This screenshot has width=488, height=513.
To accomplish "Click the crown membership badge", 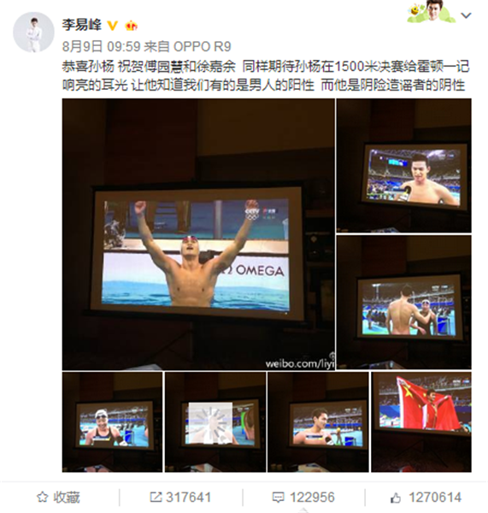I will pyautogui.click(x=131, y=26).
